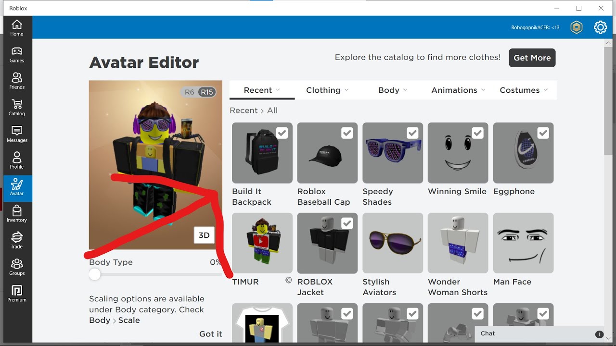
Task: Click the ROBLOX Jacket label text
Action: [315, 287]
